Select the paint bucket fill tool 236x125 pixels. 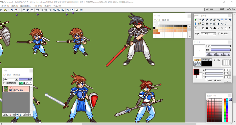[211, 24]
